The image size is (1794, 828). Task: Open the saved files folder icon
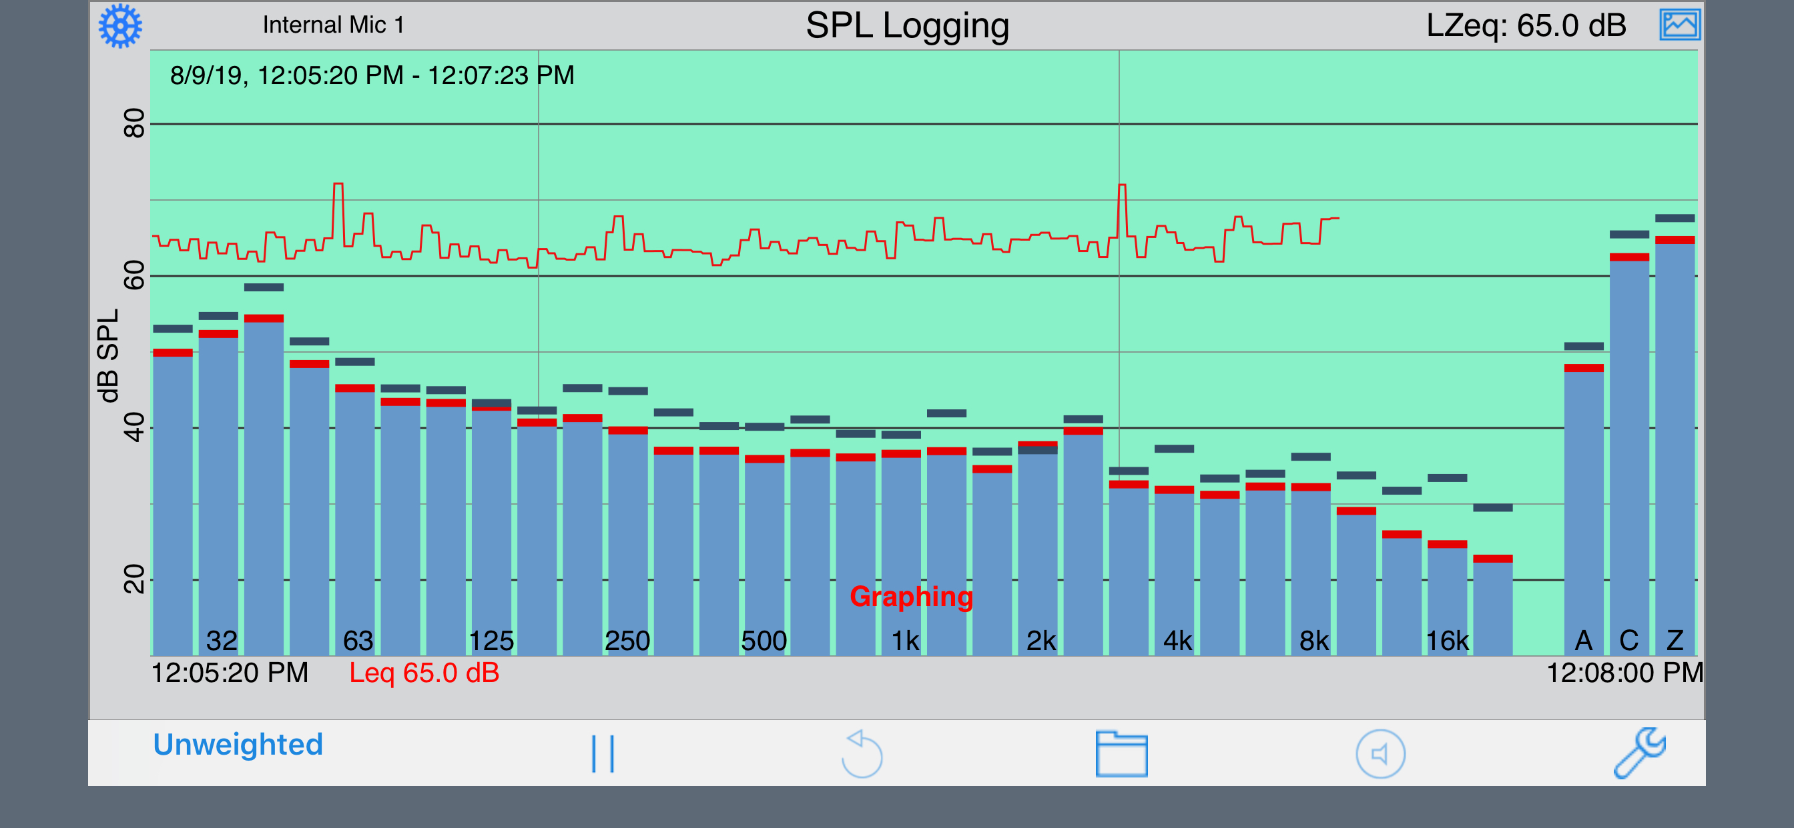pyautogui.click(x=1121, y=753)
